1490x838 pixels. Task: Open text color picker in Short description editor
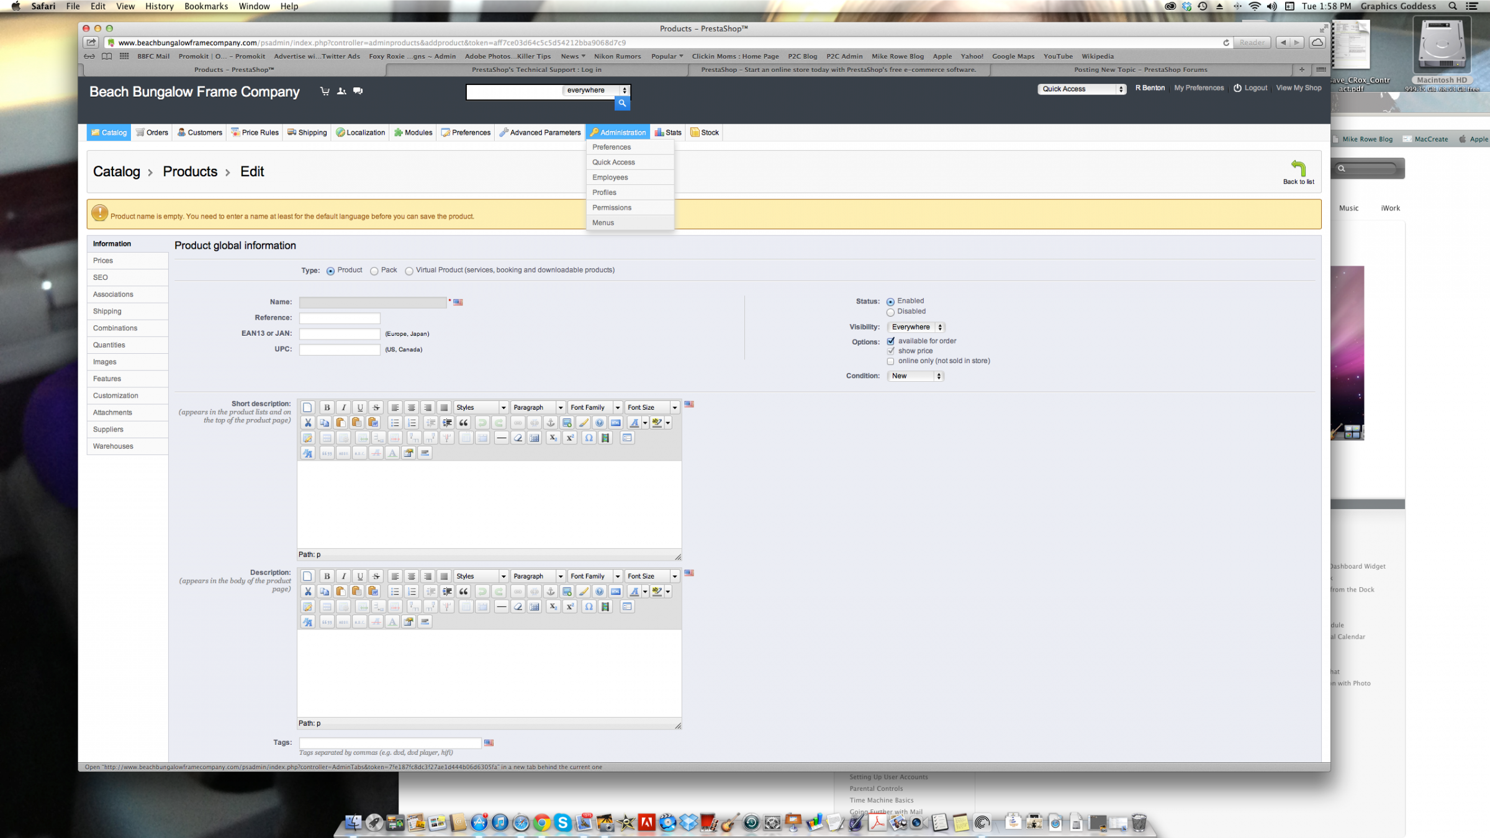point(645,423)
